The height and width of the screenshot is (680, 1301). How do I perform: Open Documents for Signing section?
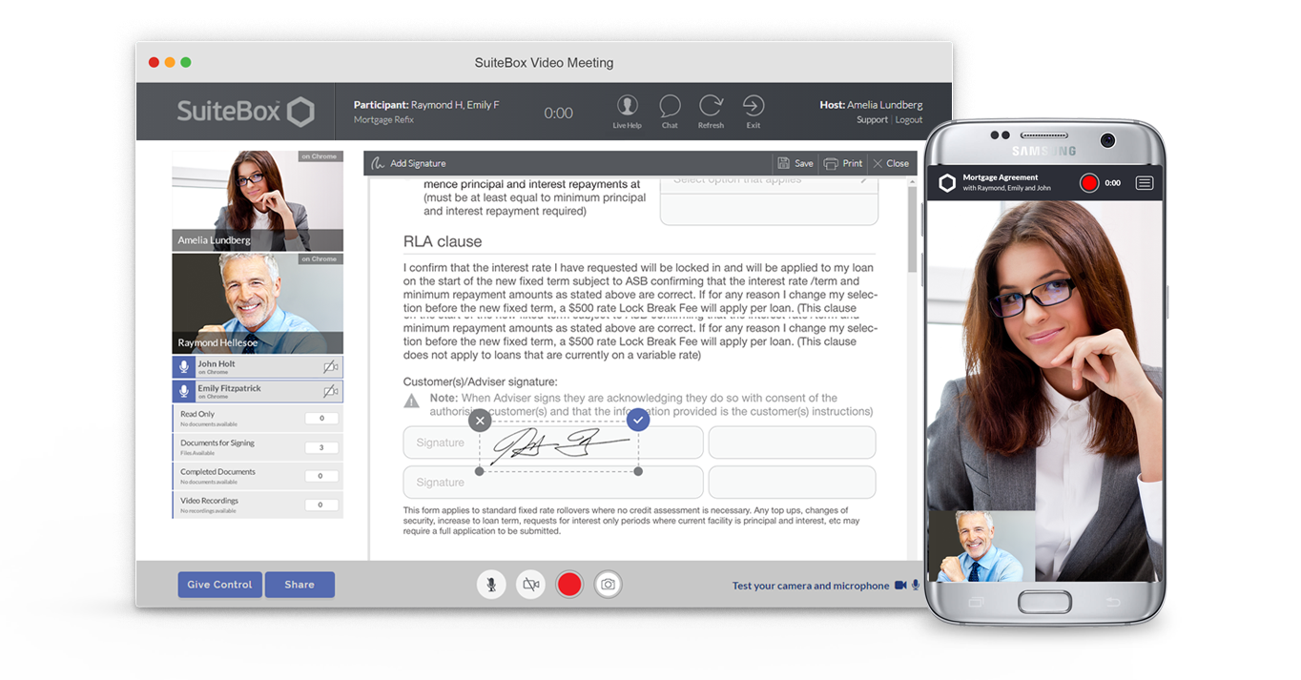click(x=258, y=446)
